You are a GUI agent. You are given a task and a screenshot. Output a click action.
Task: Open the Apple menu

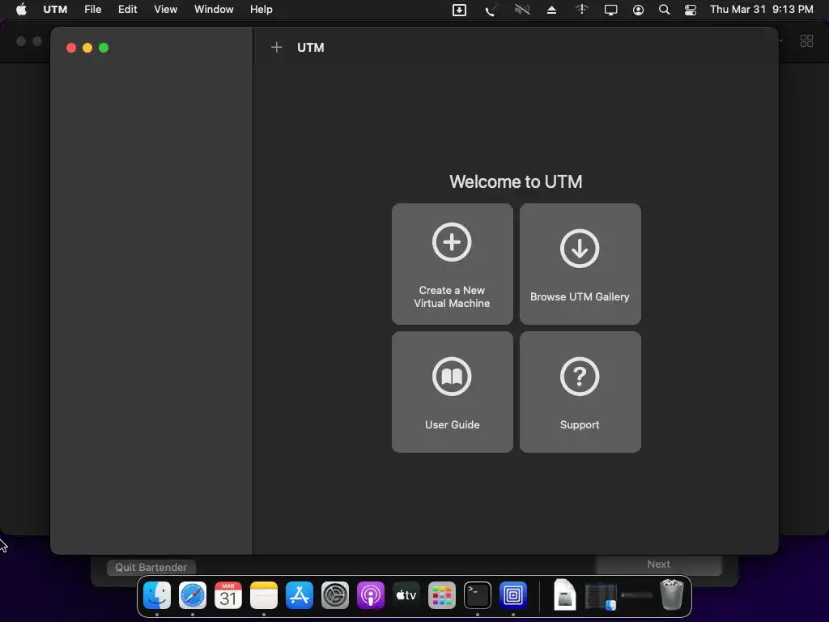21,10
